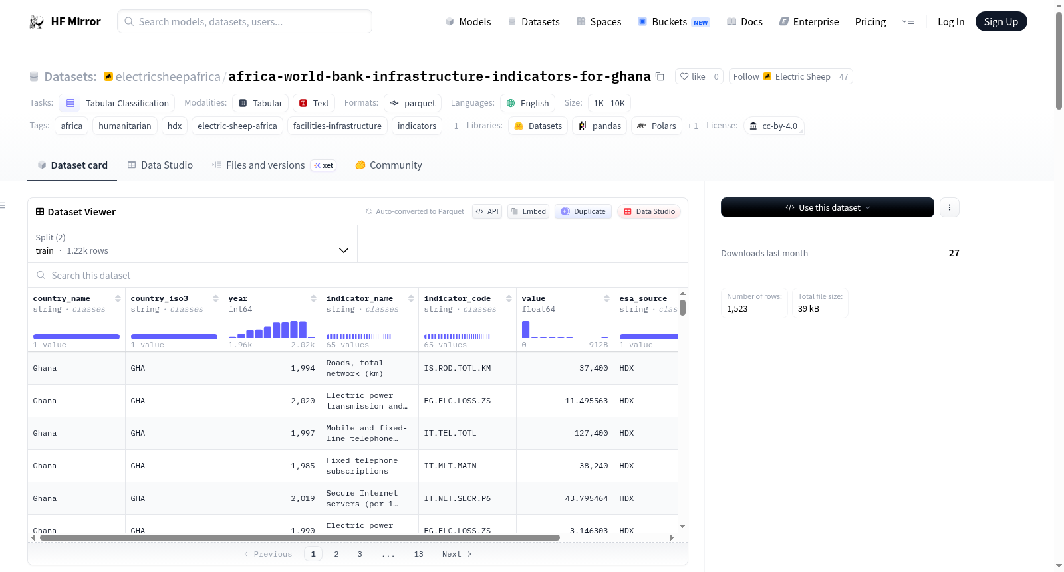Select the English language tag
The width and height of the screenshot is (1064, 572).
(527, 103)
